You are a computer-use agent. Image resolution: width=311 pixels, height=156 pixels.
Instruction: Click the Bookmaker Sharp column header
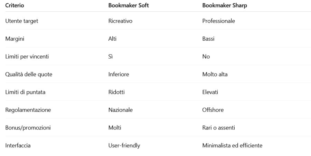(x=225, y=6)
